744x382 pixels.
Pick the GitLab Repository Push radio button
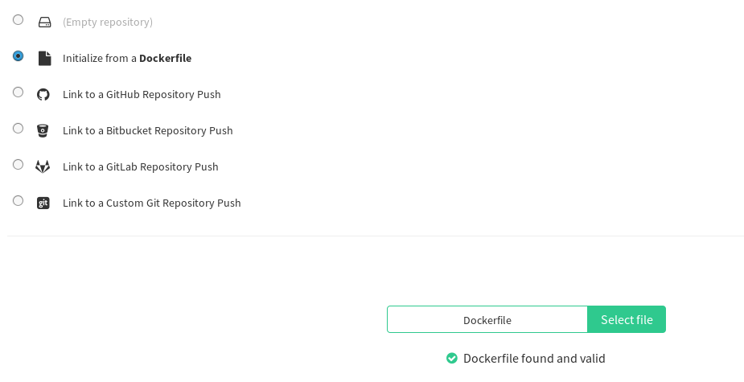18,165
